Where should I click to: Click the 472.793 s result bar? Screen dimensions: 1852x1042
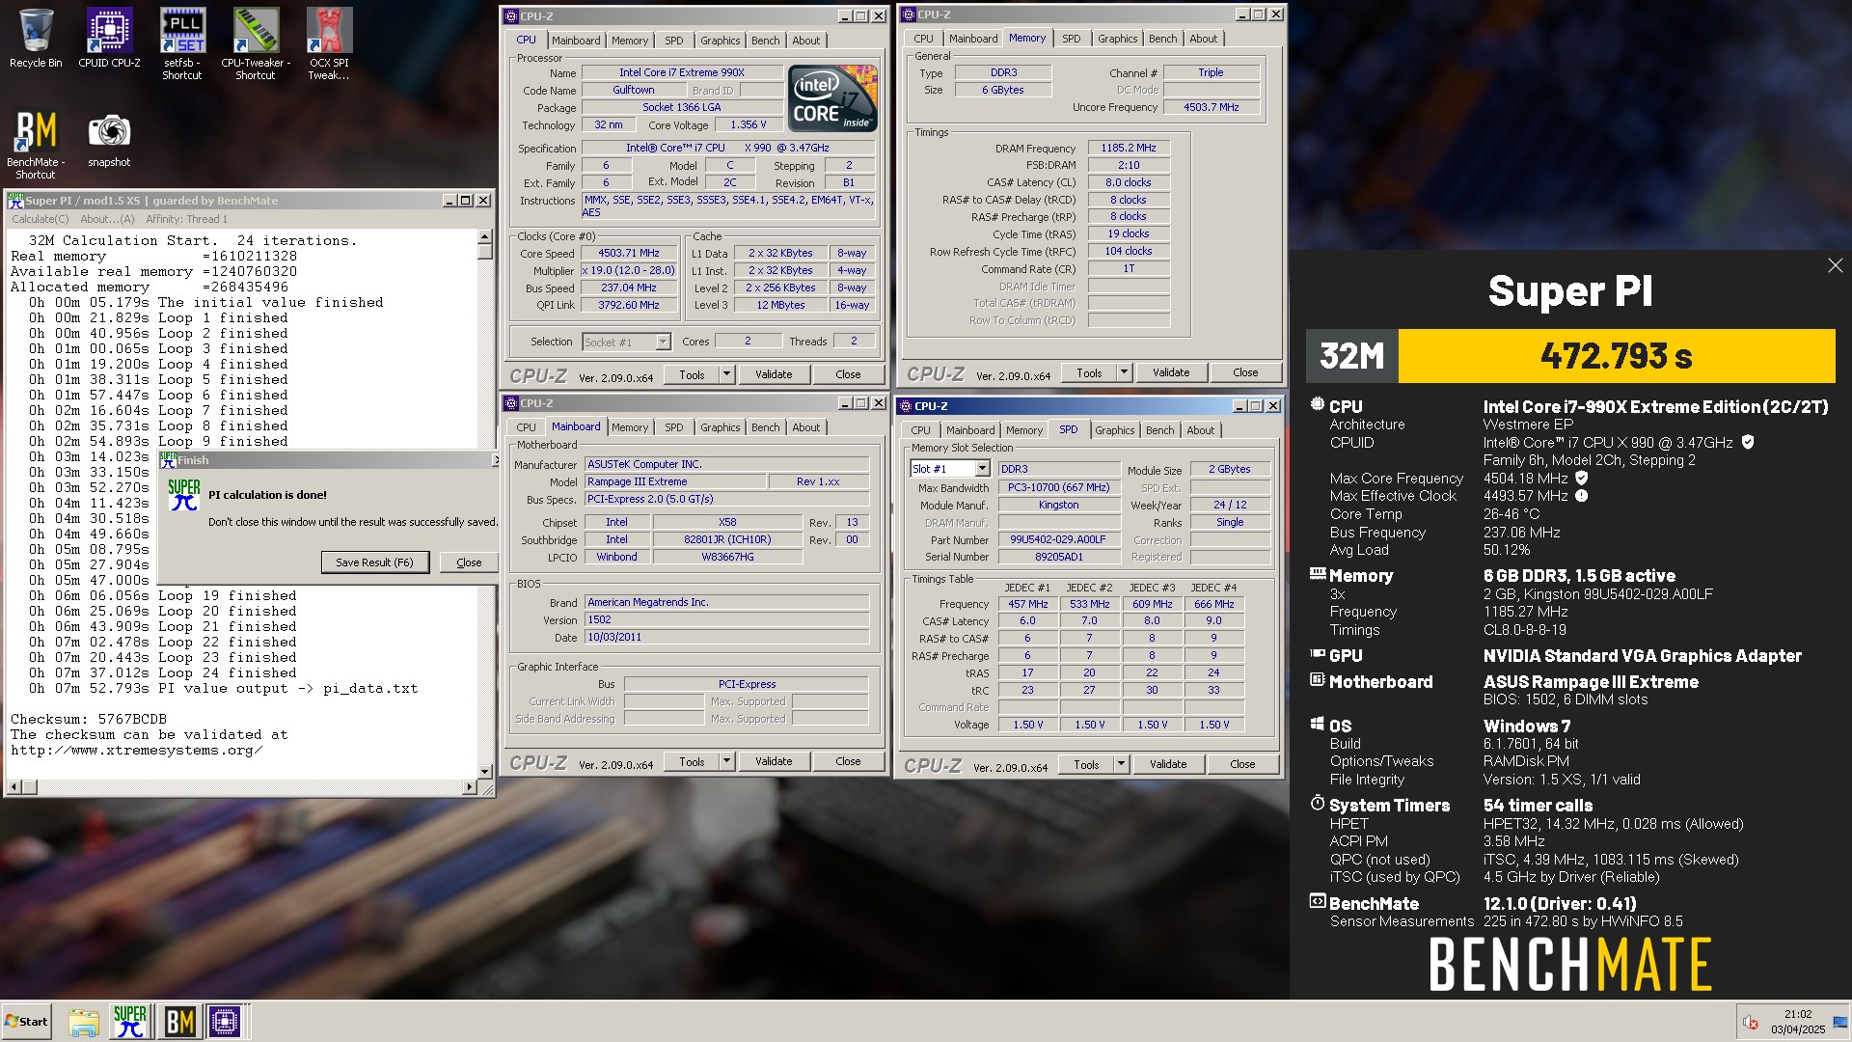click(x=1617, y=356)
